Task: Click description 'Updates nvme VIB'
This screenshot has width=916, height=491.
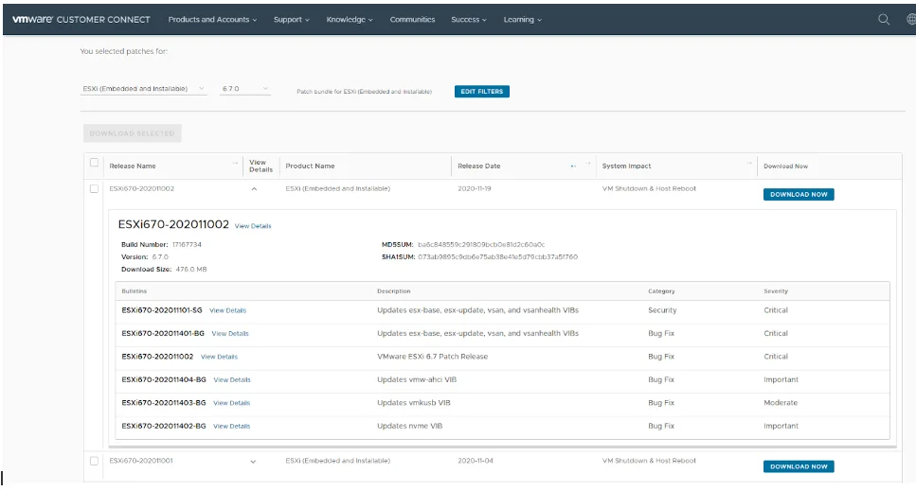Action: pos(410,427)
